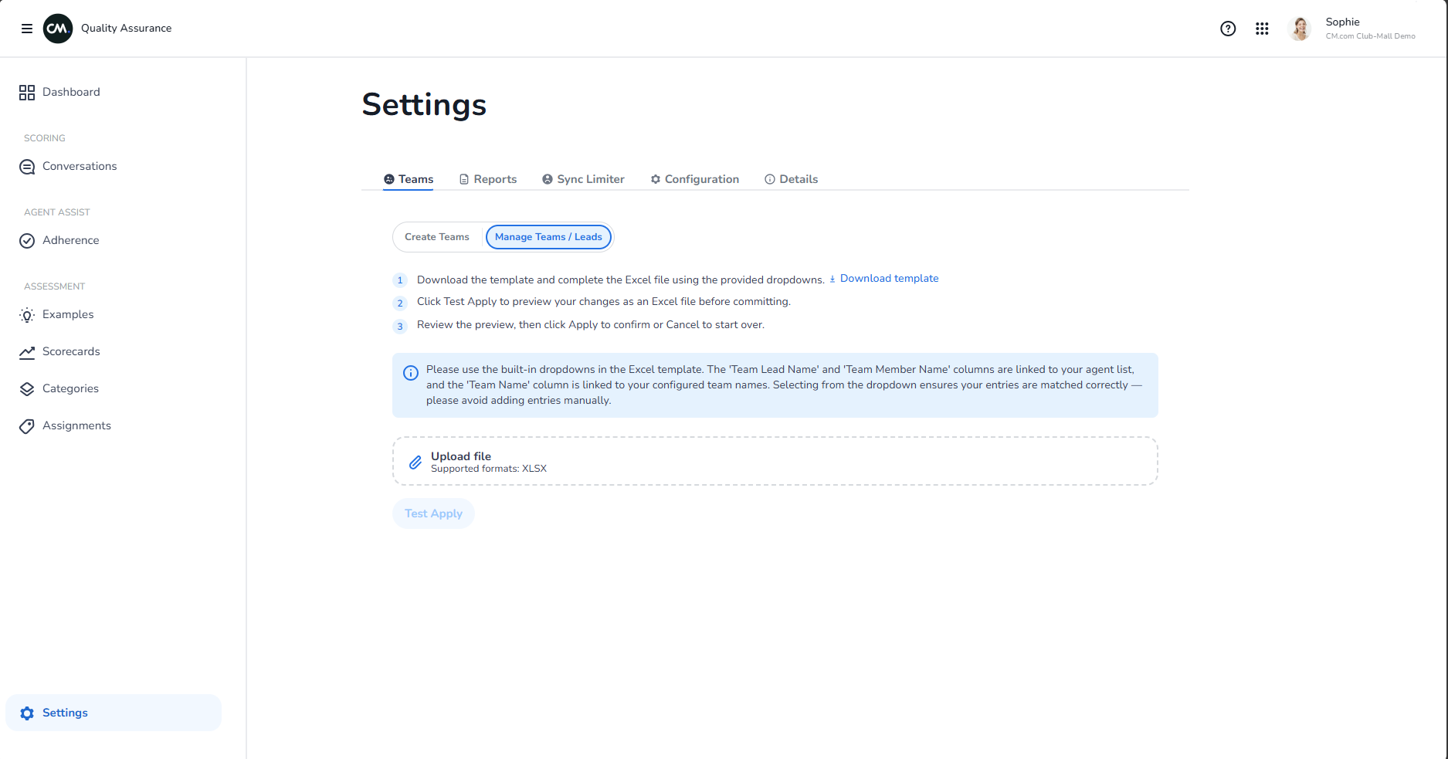This screenshot has height=759, width=1448.
Task: Click the Categories layers icon
Action: coord(27,389)
